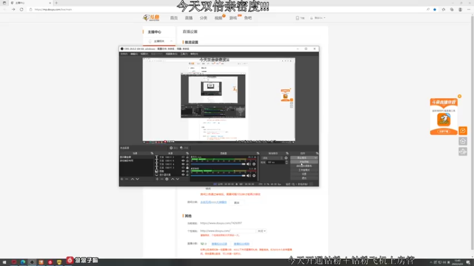Open OBS 场景集合(S) menu
474x266 pixels.
(x=171, y=54)
